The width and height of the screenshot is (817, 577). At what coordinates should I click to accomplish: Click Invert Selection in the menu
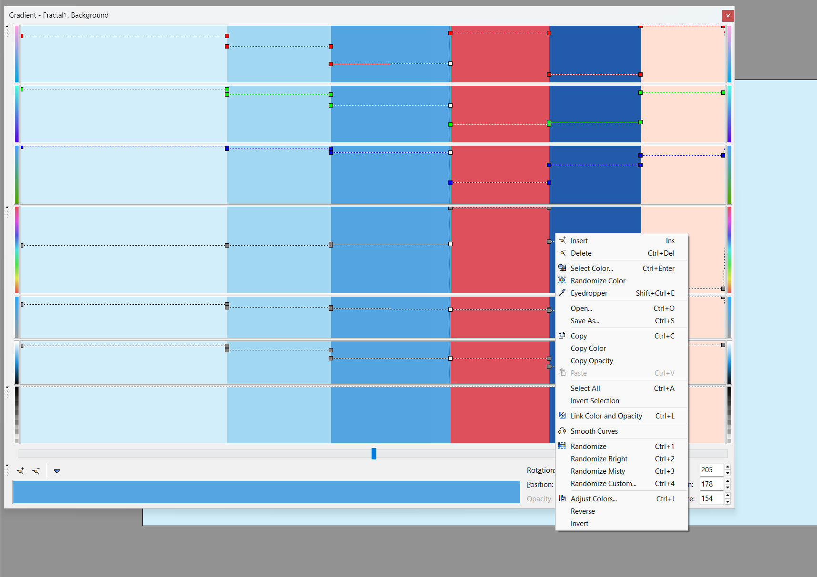point(595,401)
